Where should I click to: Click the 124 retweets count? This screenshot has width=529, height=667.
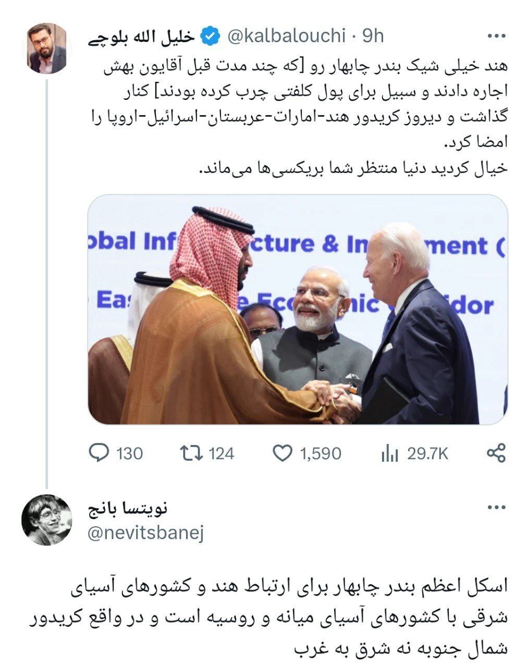[222, 453]
